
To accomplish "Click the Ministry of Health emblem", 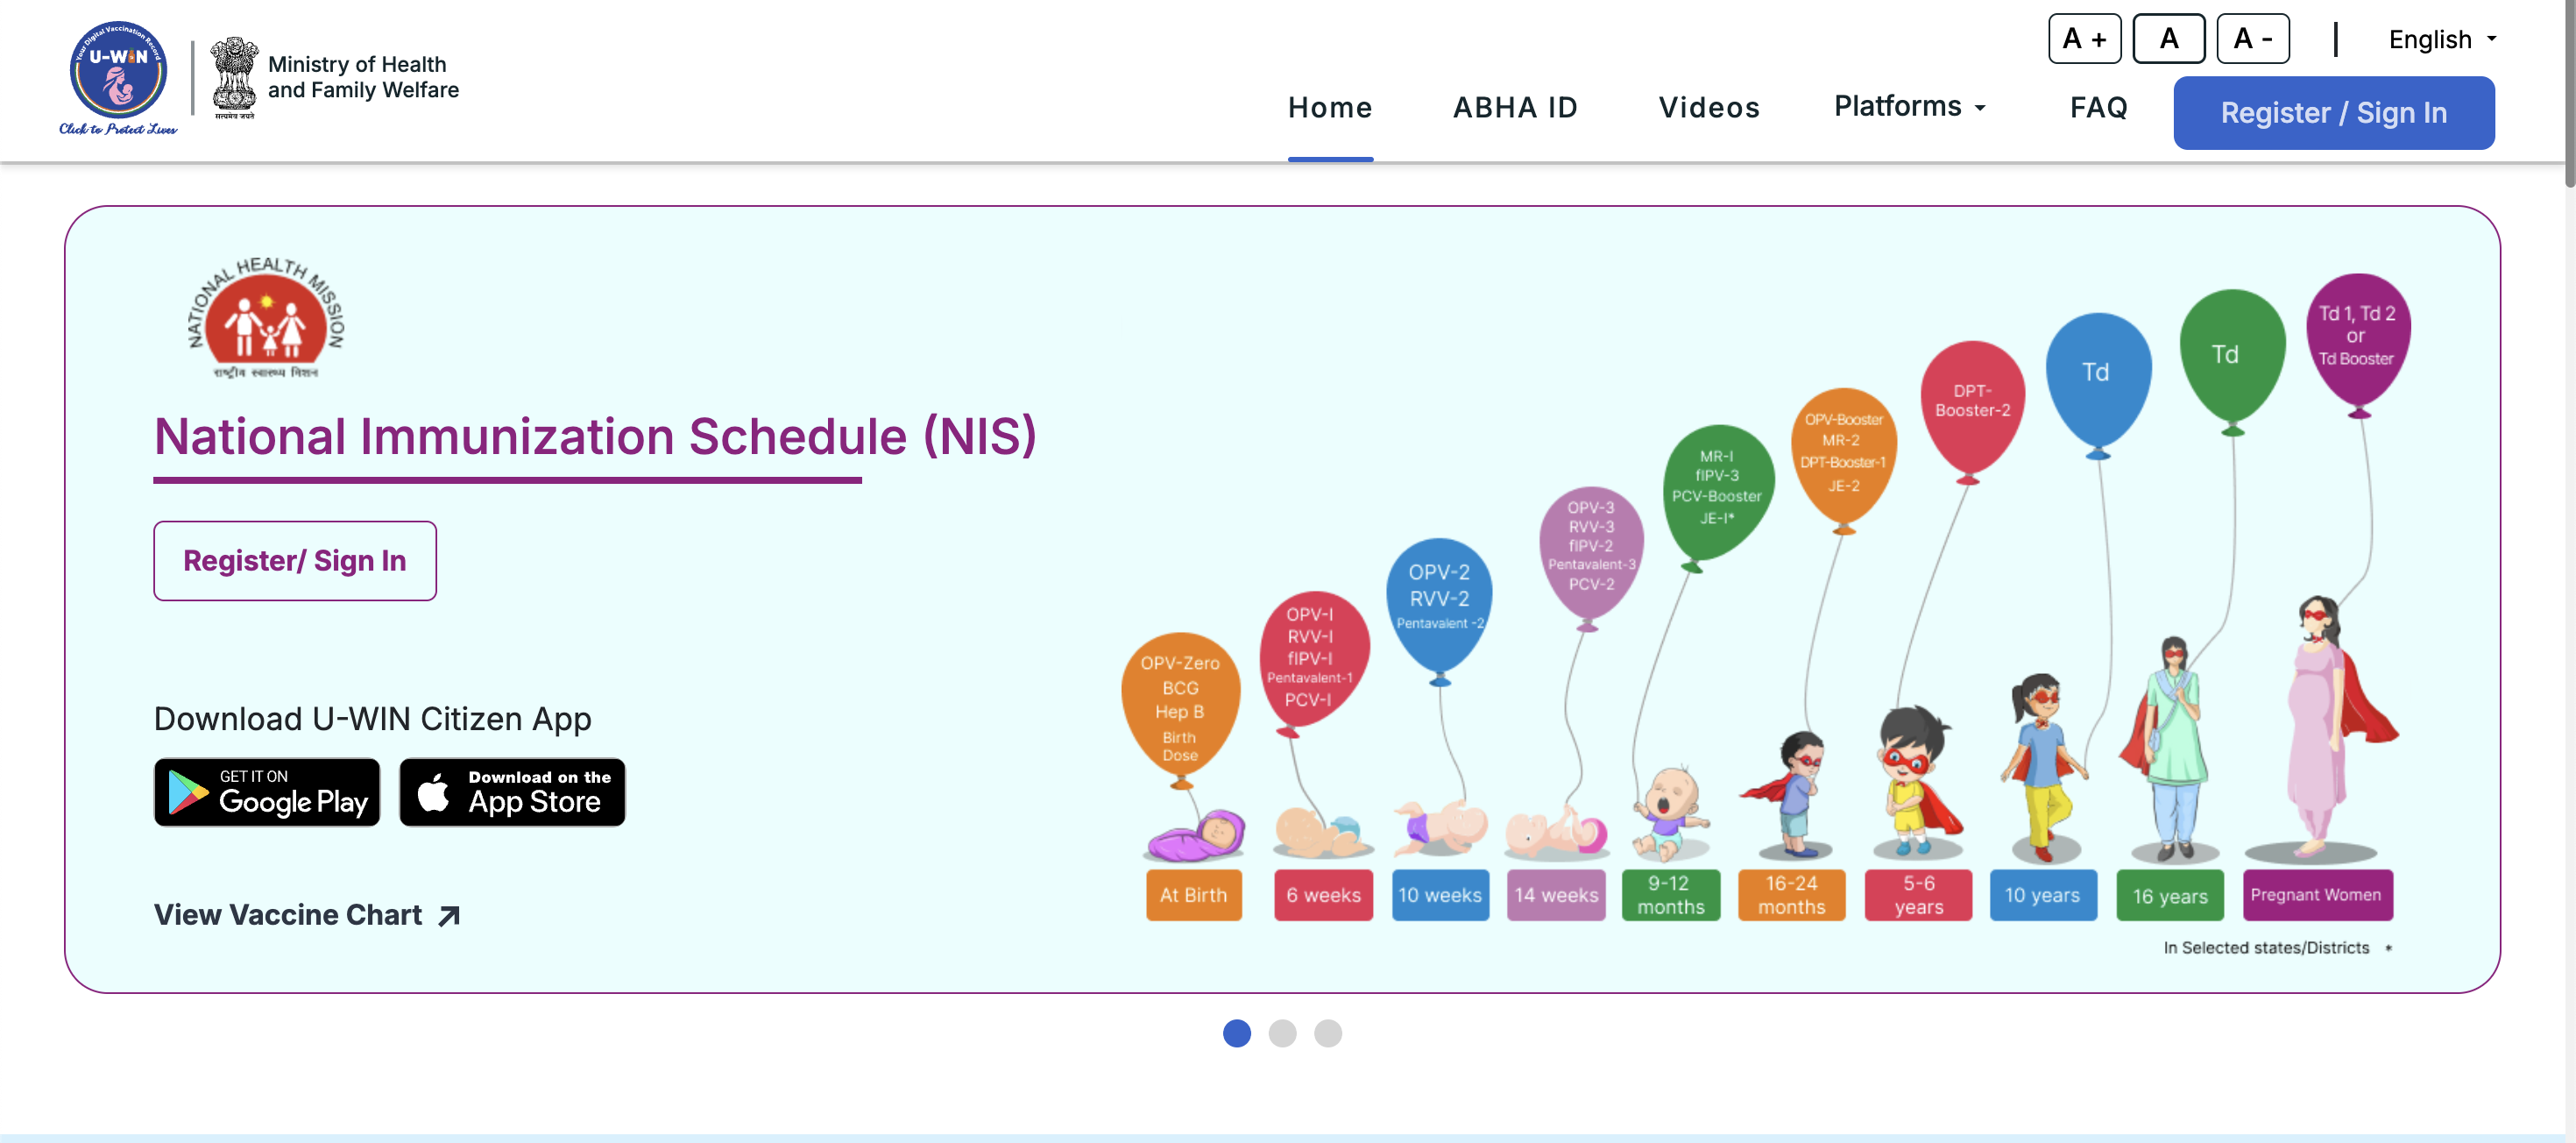I will (x=234, y=77).
